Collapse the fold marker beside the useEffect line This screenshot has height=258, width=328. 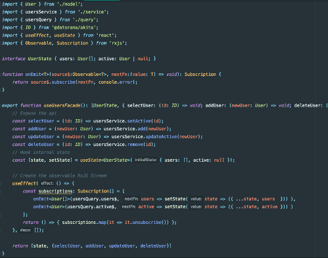click(x=1, y=183)
